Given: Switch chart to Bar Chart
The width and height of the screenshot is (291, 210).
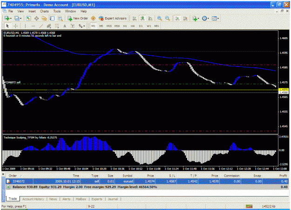Looking at the screenshot, I should pyautogui.click(x=135, y=18).
